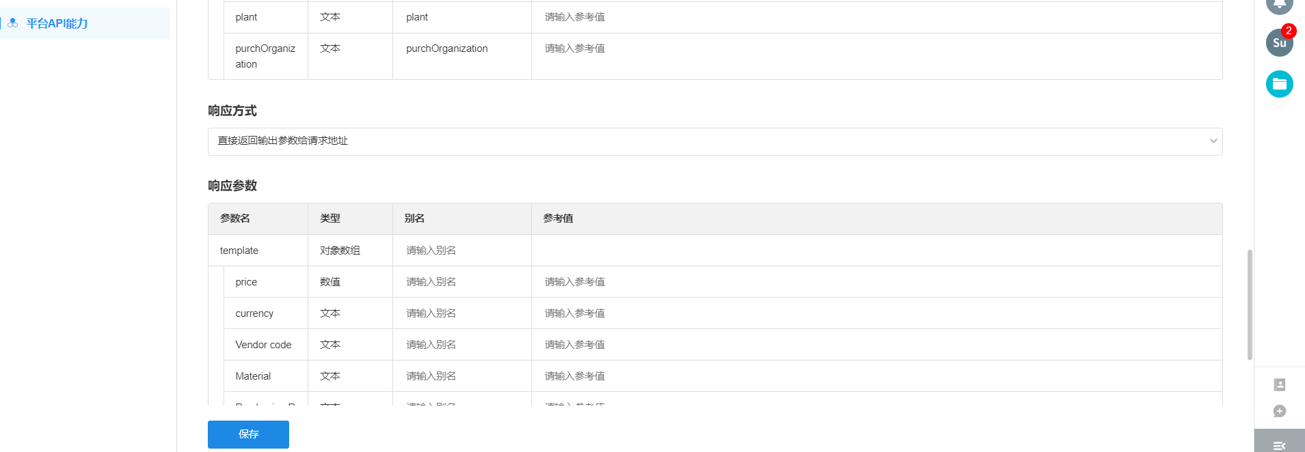
Task: Click the hexagon icon beside 平台API能力
Action: click(x=13, y=23)
